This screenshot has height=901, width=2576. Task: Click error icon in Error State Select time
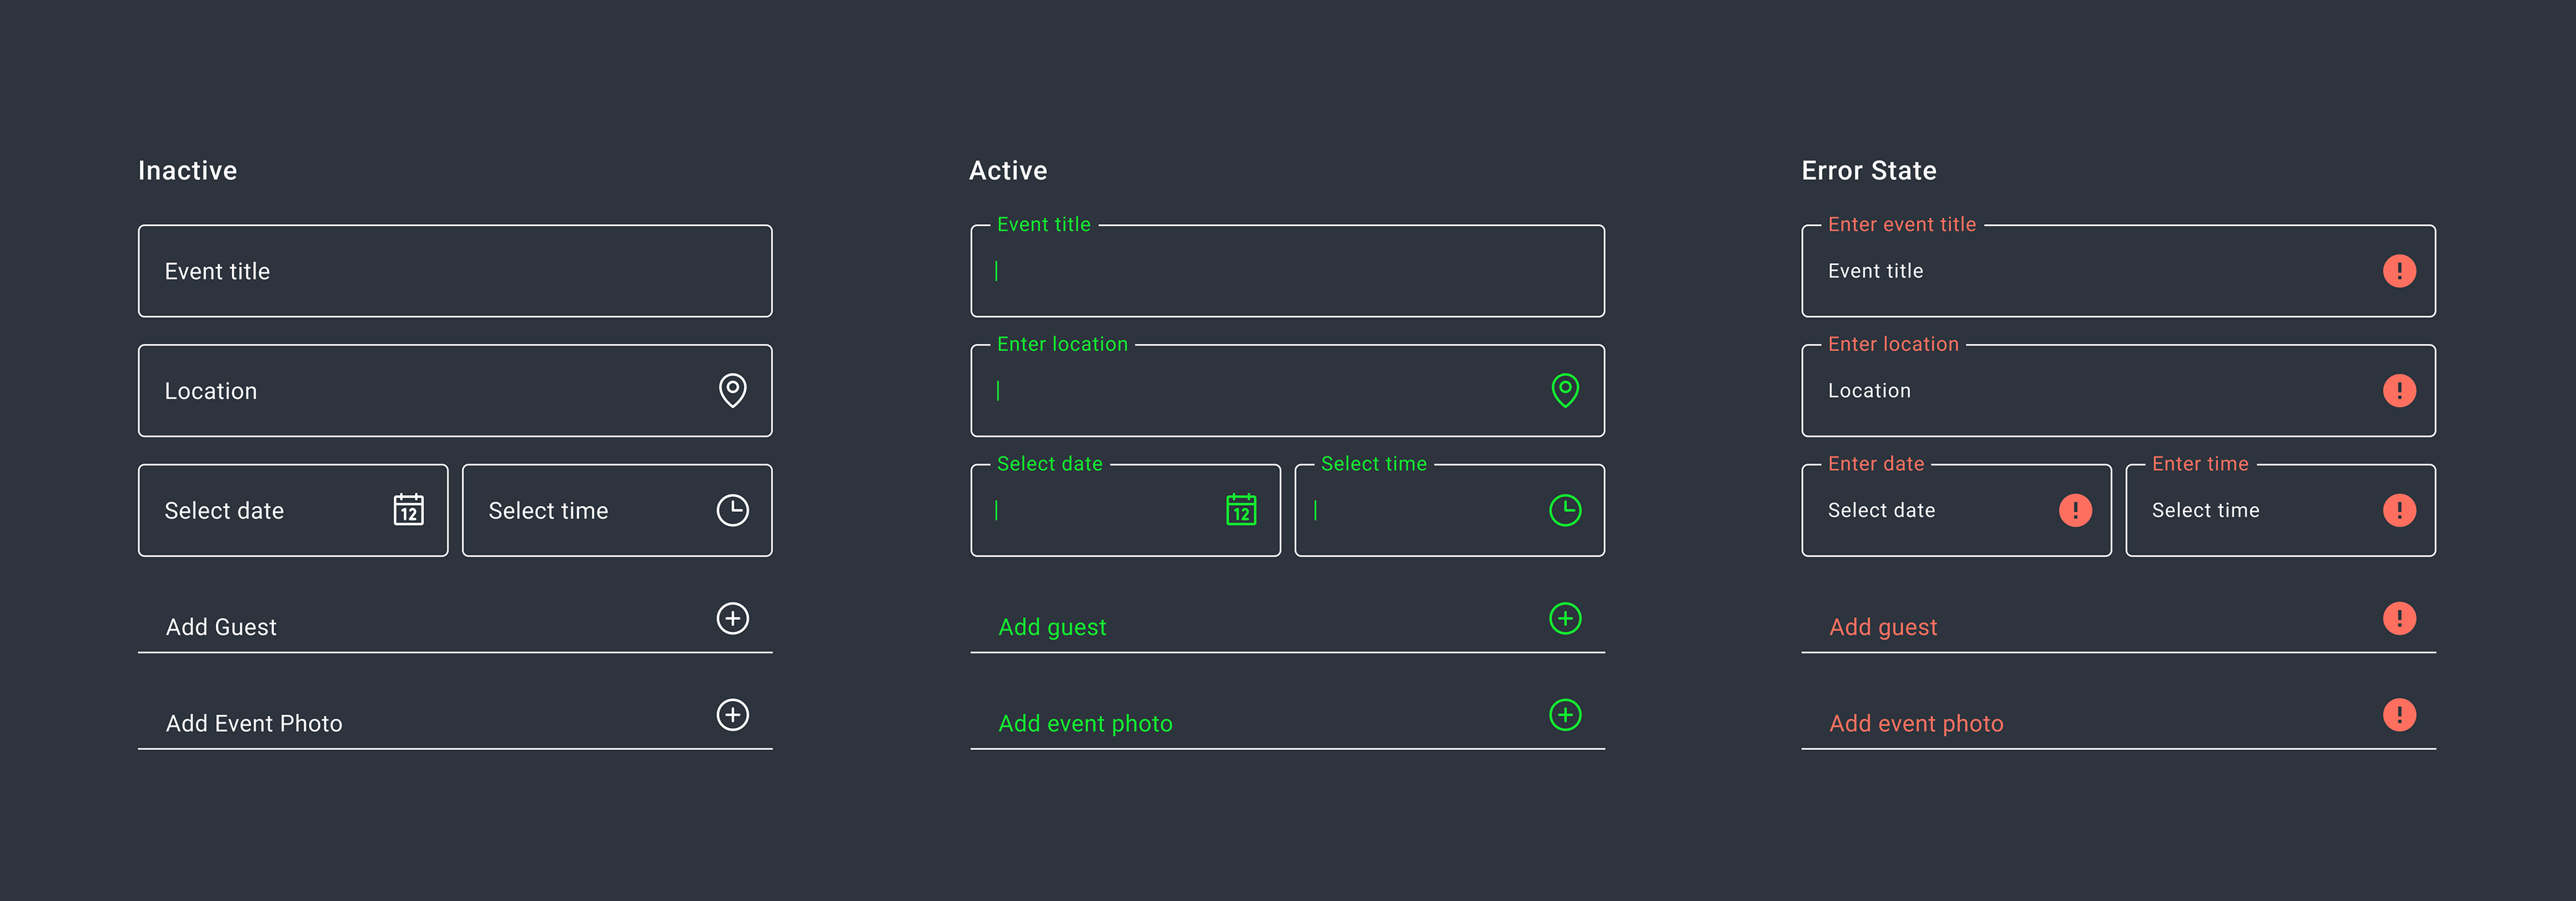(x=2399, y=510)
